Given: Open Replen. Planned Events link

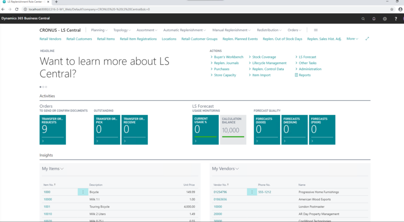Looking at the screenshot, I should (240, 39).
